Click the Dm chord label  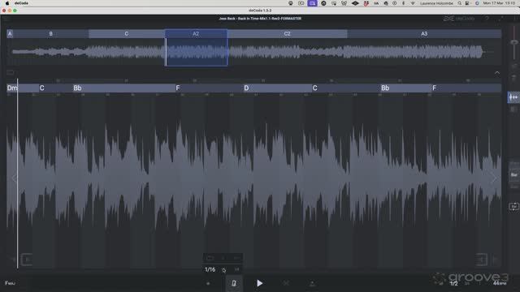[12, 88]
